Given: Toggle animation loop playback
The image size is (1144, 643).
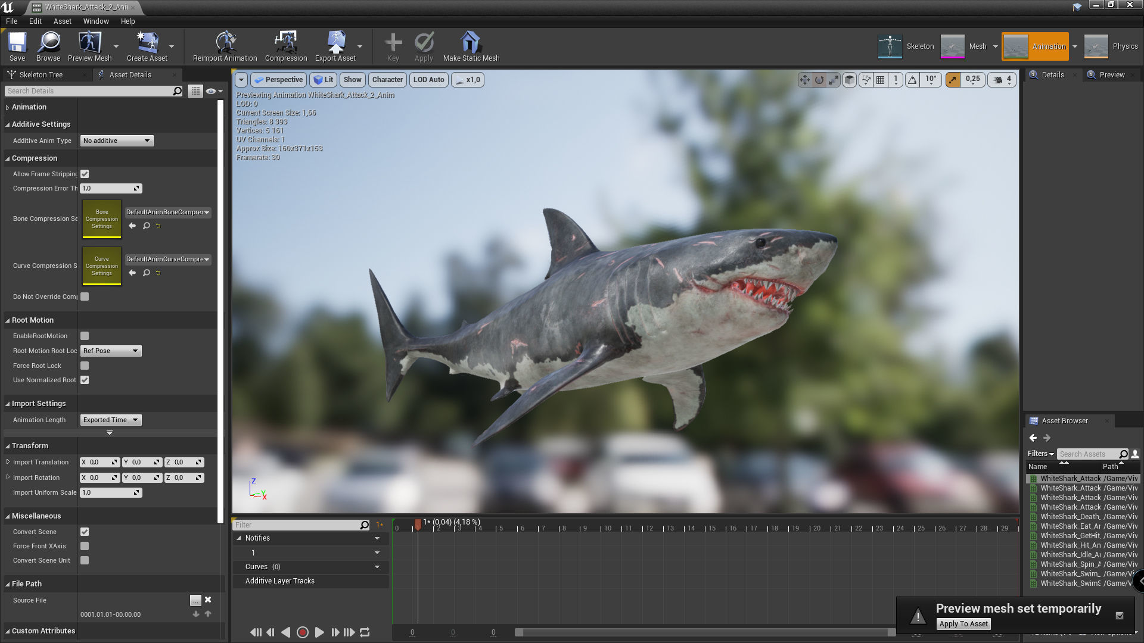Looking at the screenshot, I should (x=365, y=632).
